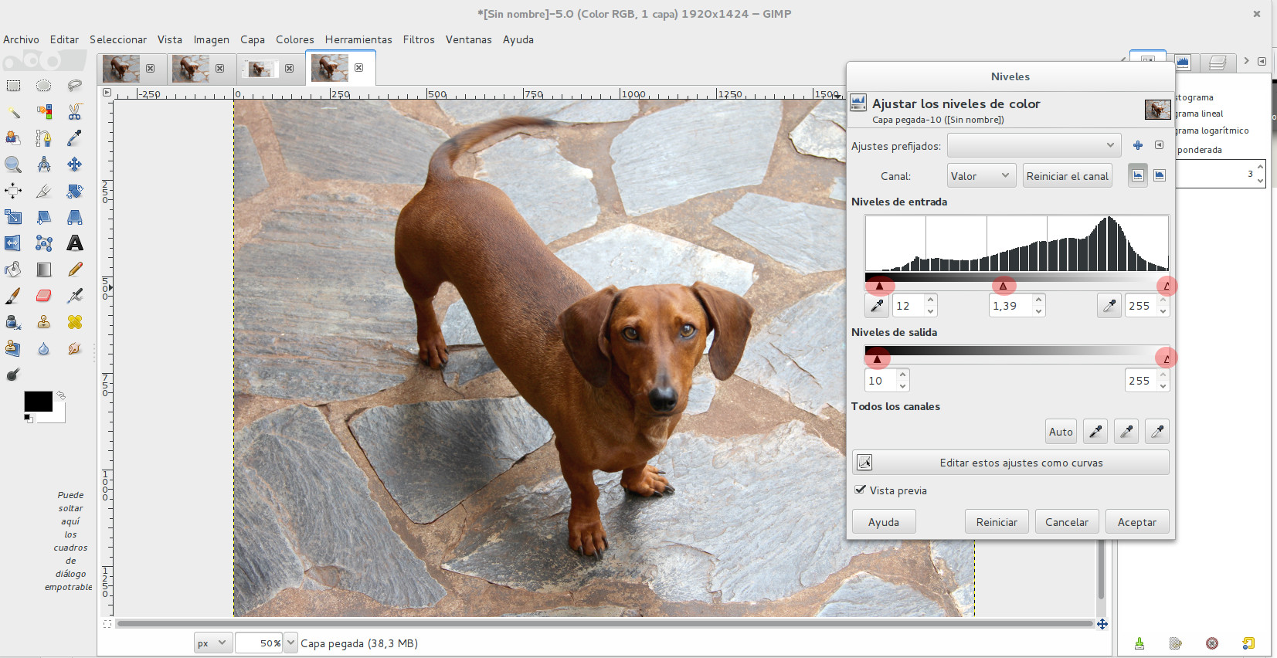The height and width of the screenshot is (658, 1277).
Task: Click Histogram tab in right dock
Action: (1182, 62)
